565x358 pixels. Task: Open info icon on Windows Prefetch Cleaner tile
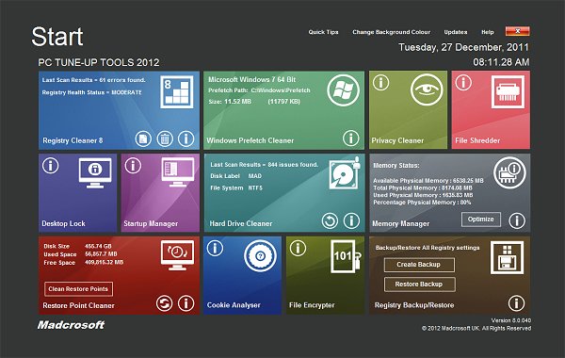coord(350,138)
